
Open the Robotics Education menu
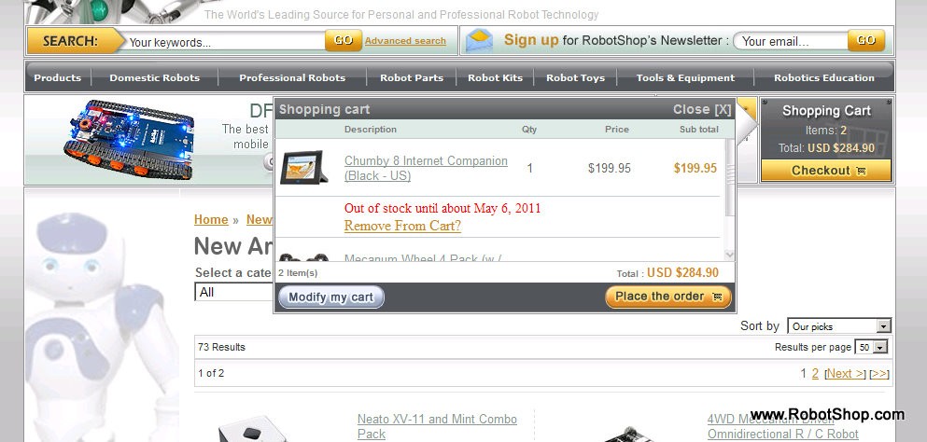pos(823,77)
